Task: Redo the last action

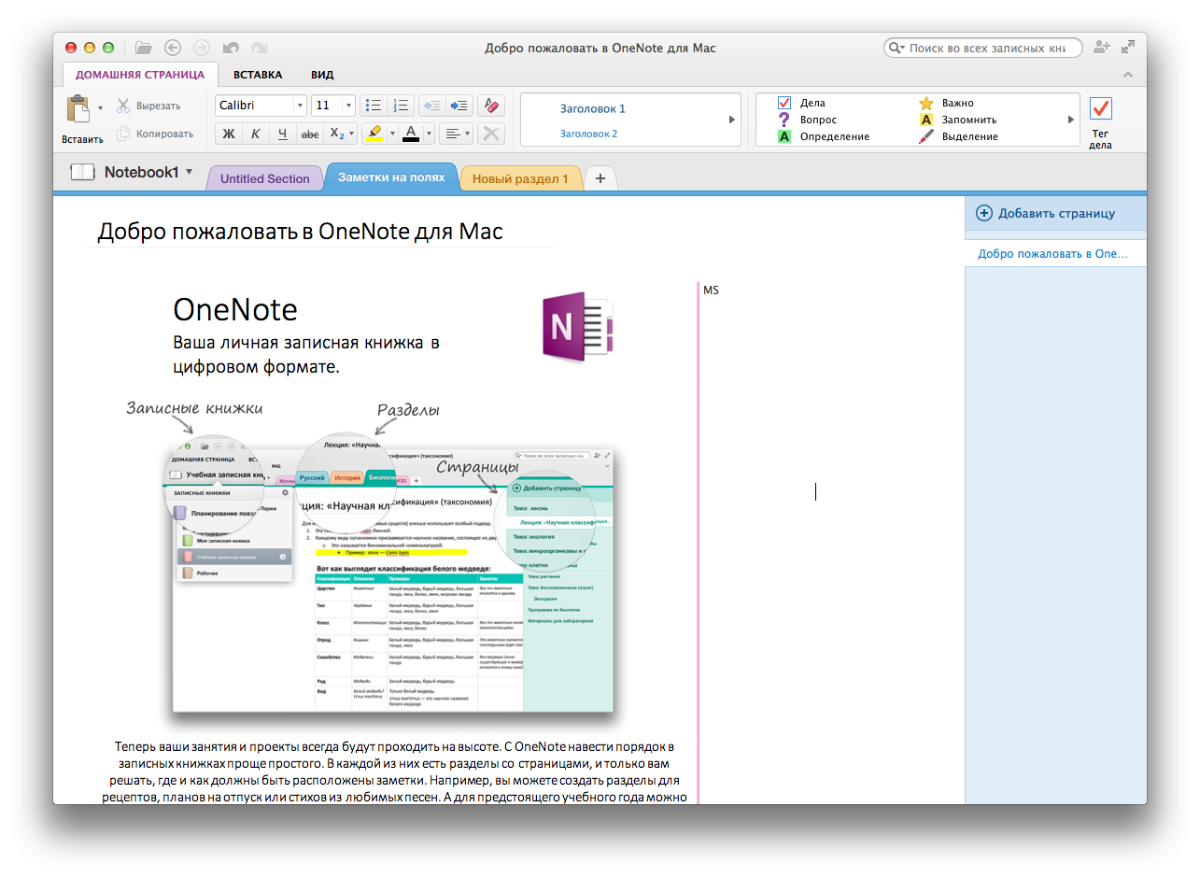Action: (x=260, y=48)
